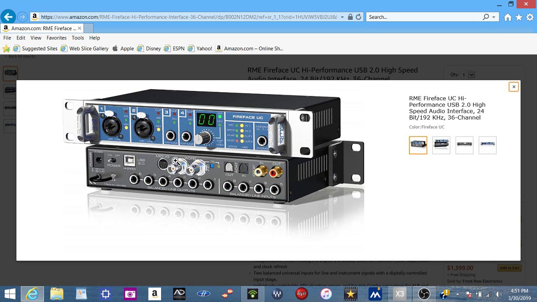
Task: Open Web Slice Gallery favorite
Action: [x=84, y=49]
